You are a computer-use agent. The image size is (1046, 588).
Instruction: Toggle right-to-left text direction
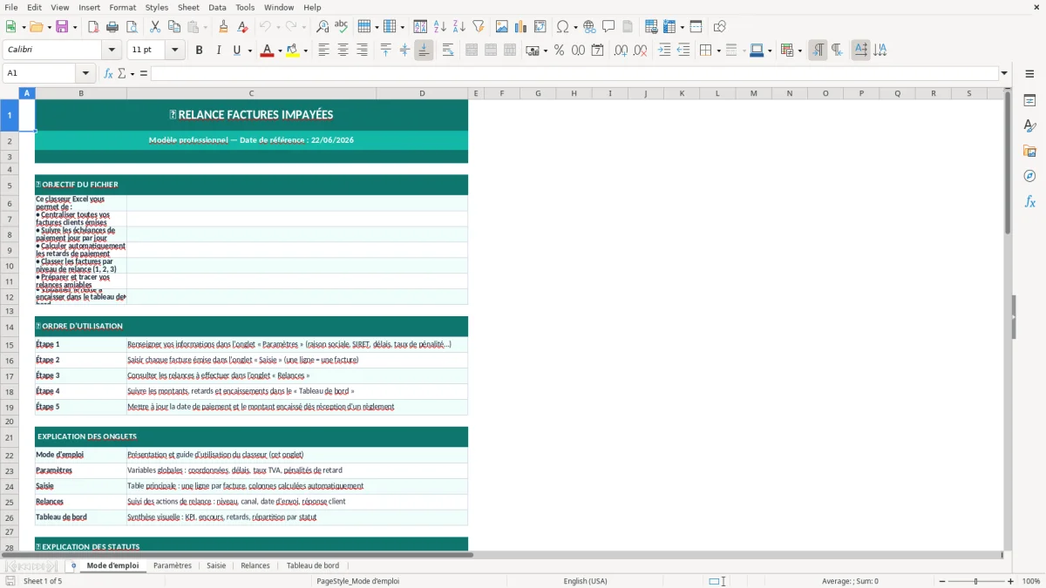(837, 51)
